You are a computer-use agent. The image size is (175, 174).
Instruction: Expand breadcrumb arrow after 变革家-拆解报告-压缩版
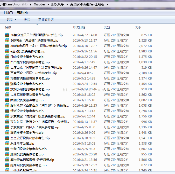(x=107, y=5)
